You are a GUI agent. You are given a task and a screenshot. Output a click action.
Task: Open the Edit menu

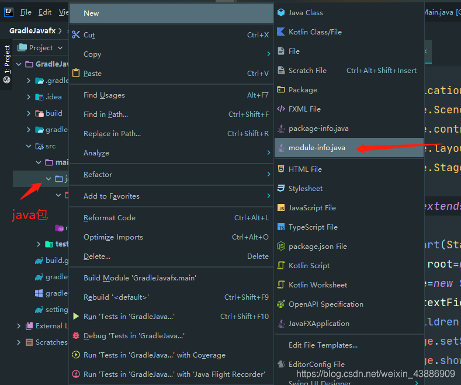coord(45,12)
